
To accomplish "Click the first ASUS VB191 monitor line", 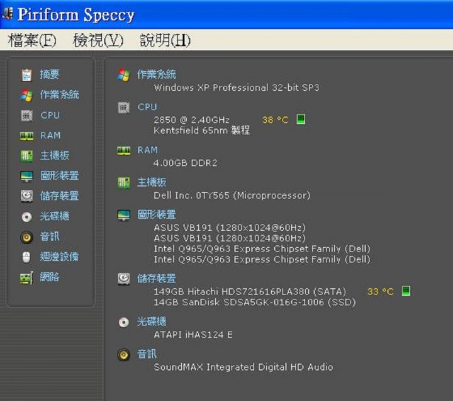I will coord(230,228).
